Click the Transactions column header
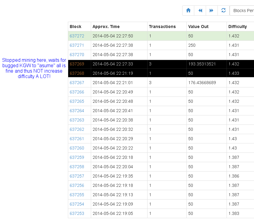 click(x=162, y=27)
